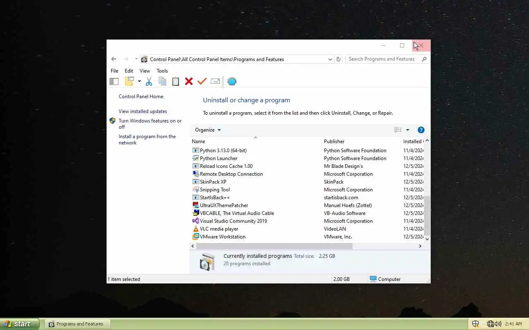Image resolution: width=529 pixels, height=330 pixels.
Task: Click the refresh button beside address bar
Action: click(x=338, y=59)
